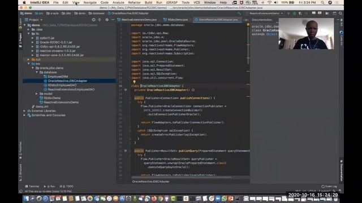The image size is (362, 203).
Task: Expand the out folder
Action: (29, 59)
